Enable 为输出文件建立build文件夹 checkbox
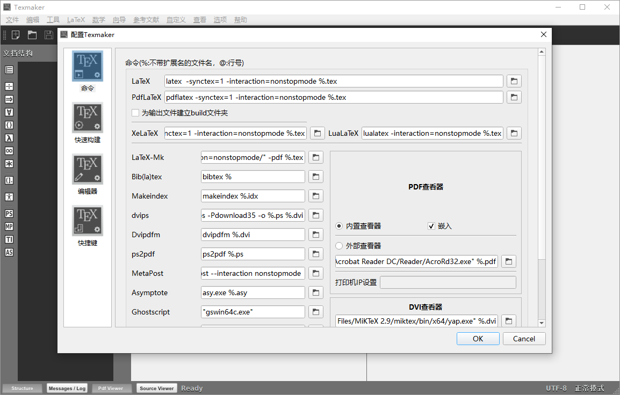This screenshot has width=620, height=395. point(135,113)
